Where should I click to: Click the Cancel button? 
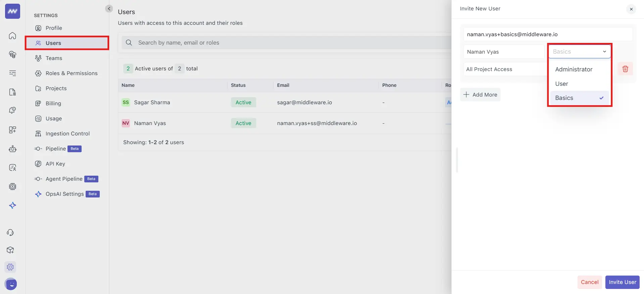pyautogui.click(x=589, y=282)
